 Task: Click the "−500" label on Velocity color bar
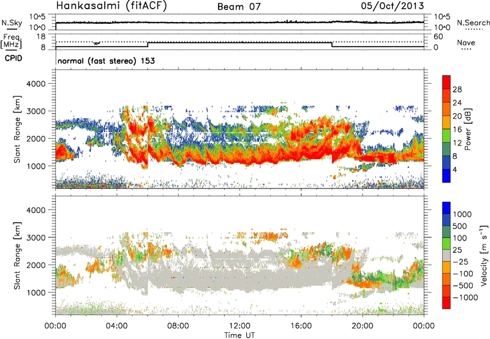463,286
